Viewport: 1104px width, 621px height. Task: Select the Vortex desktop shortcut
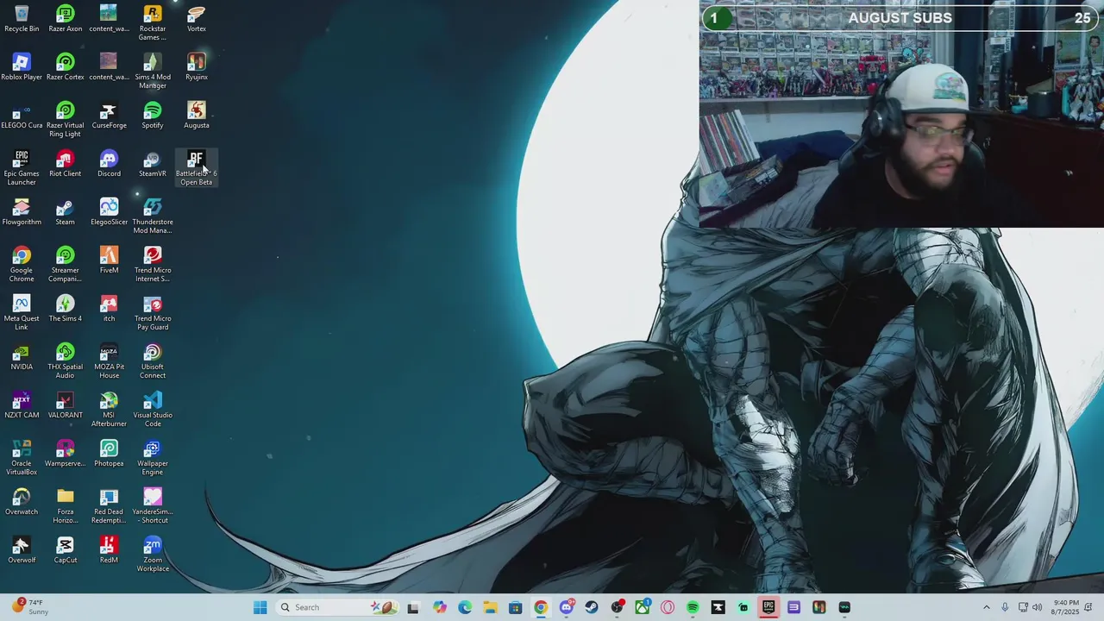[x=197, y=19]
